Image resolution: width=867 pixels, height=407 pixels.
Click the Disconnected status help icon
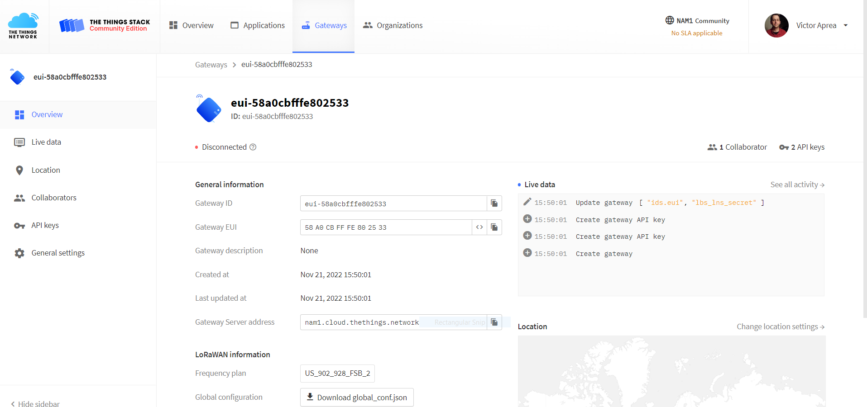253,147
